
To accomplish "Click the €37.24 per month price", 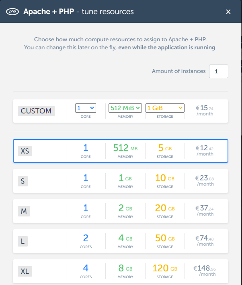I will coord(205,211).
